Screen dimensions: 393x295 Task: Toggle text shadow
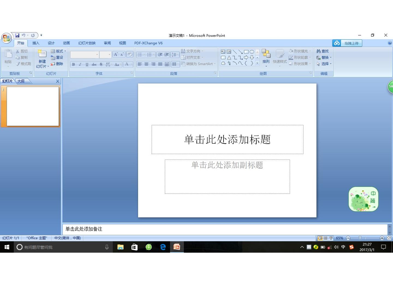click(x=101, y=64)
